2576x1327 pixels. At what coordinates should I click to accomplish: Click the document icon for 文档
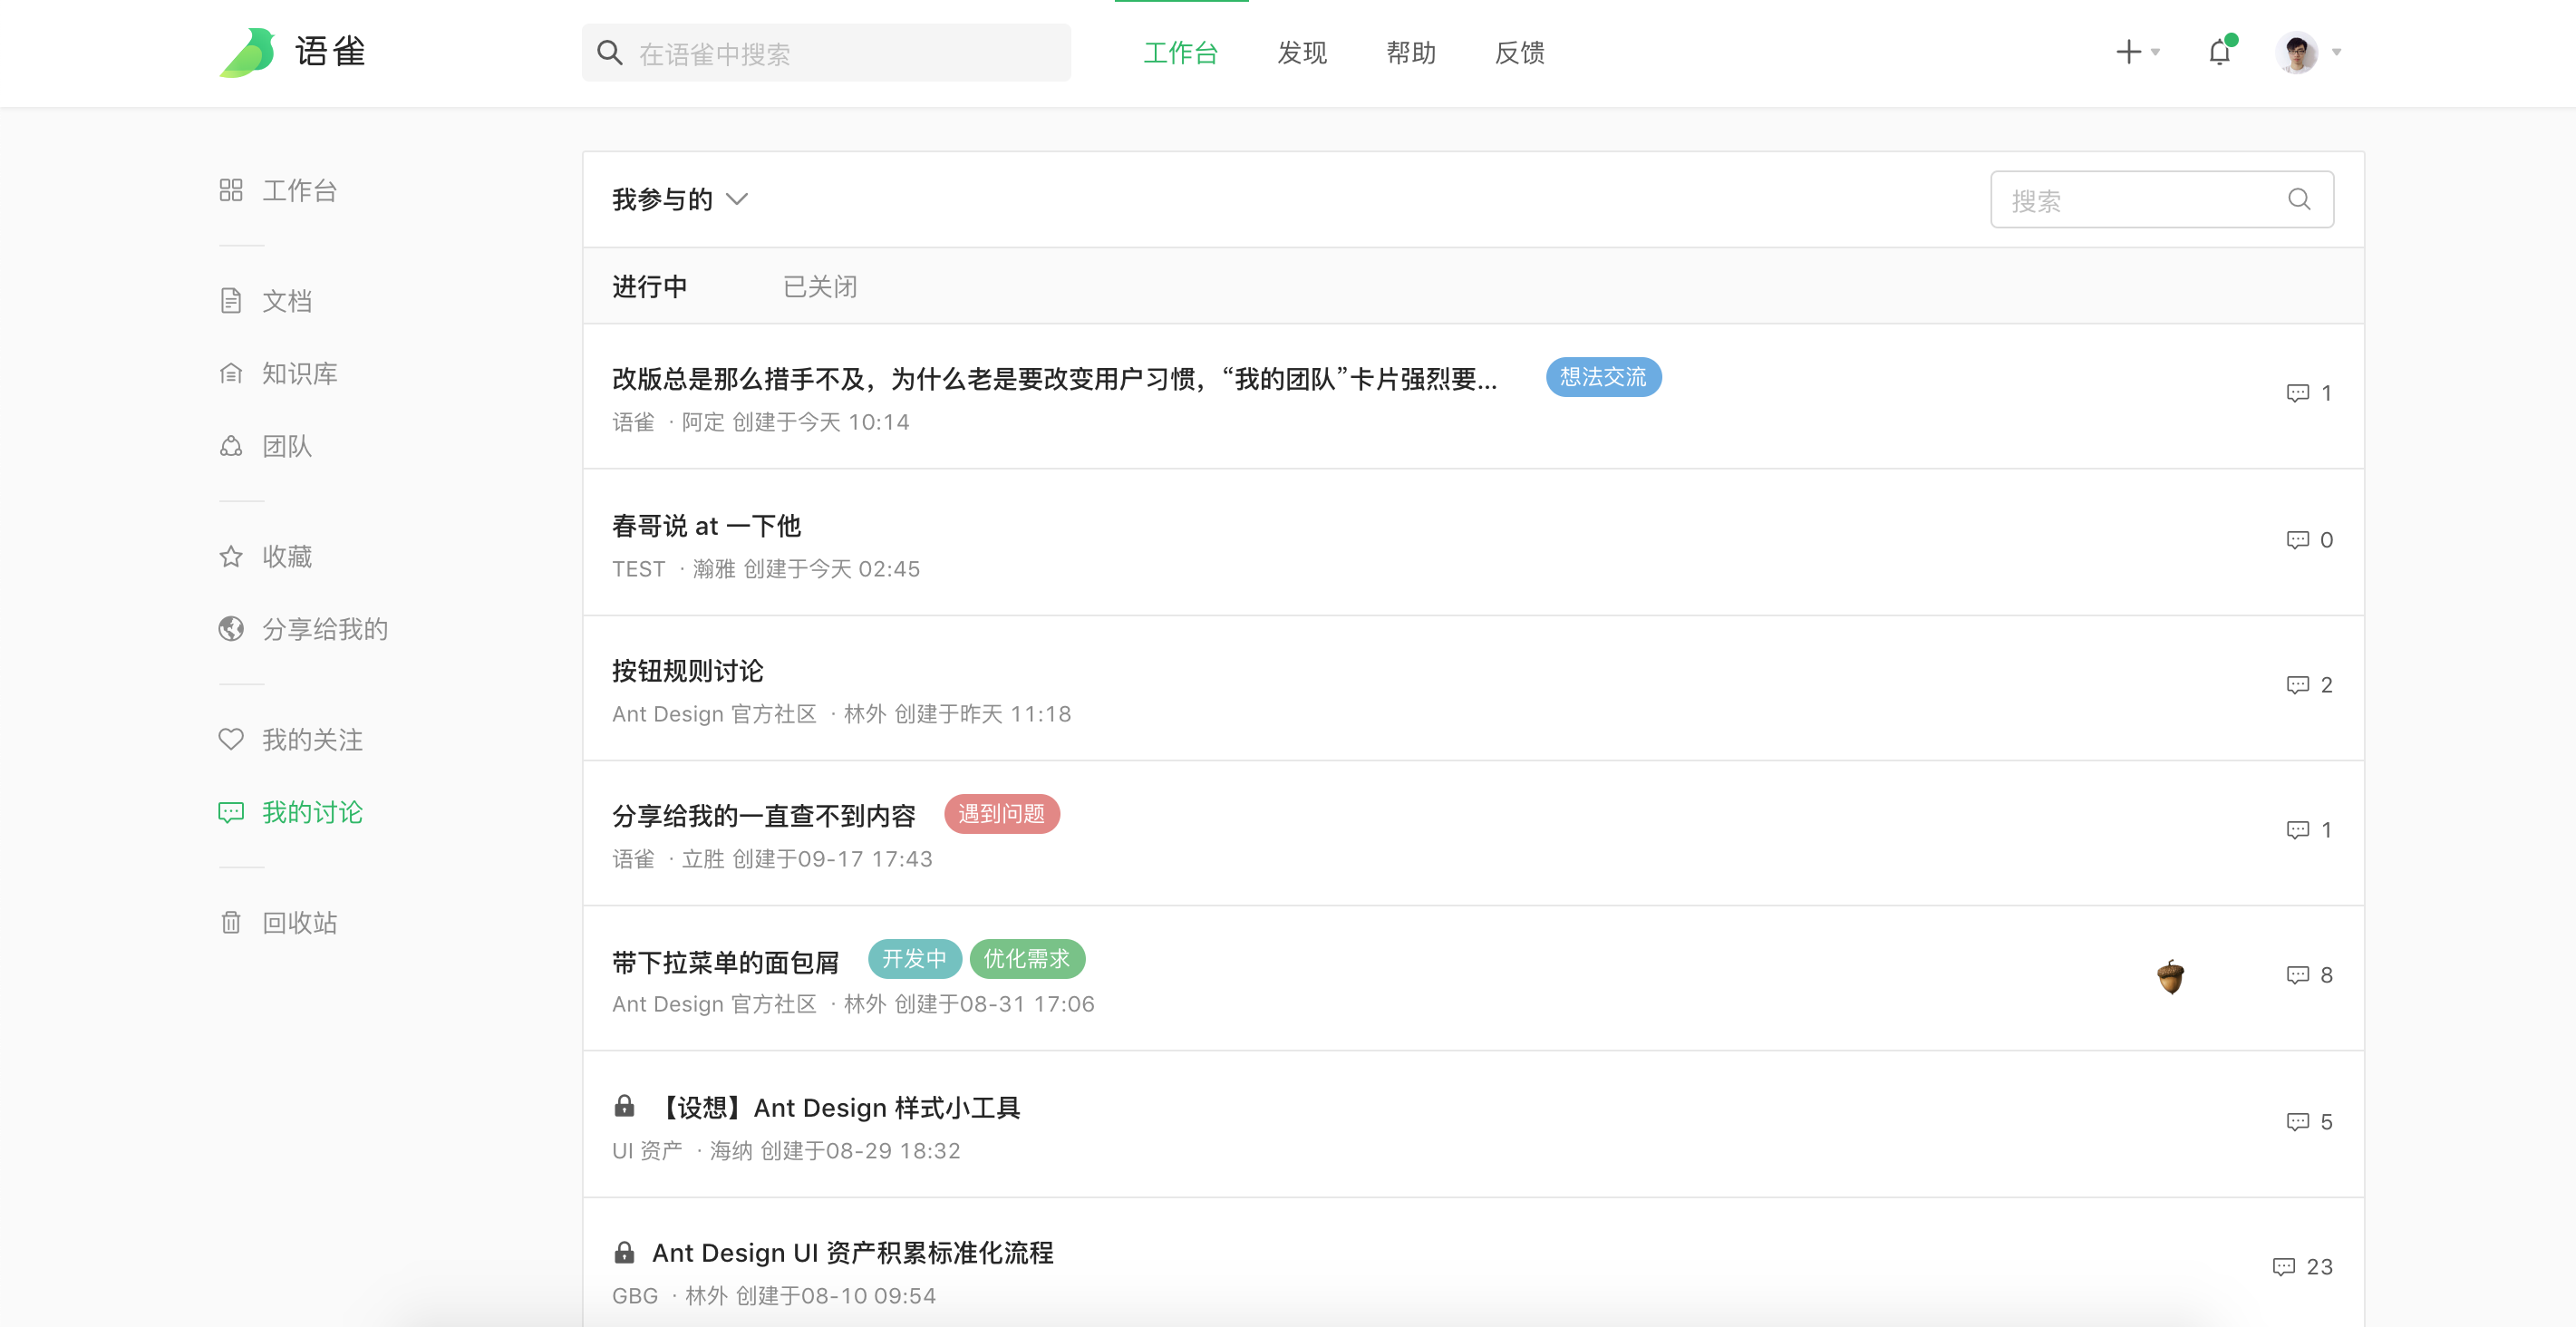tap(231, 300)
